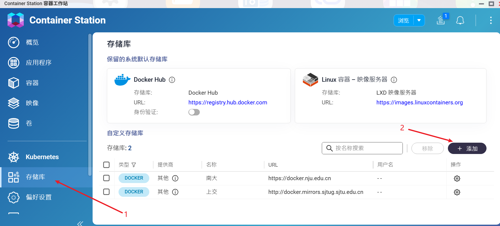
Task: Click the Docker Hub whale logo
Action: [122, 80]
